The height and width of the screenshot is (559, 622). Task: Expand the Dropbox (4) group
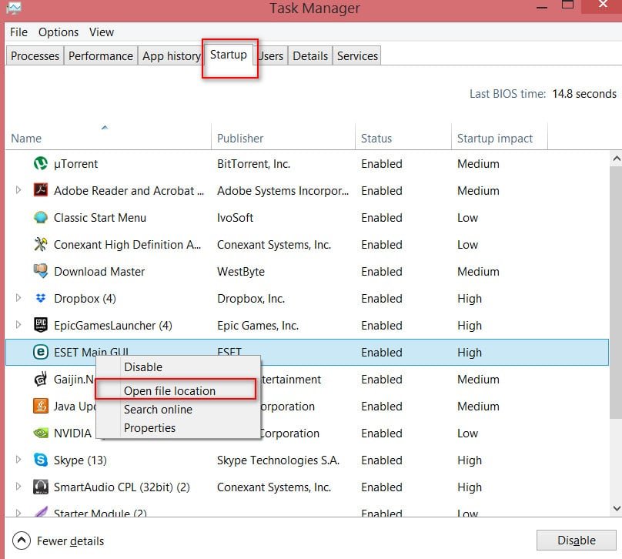(x=18, y=298)
